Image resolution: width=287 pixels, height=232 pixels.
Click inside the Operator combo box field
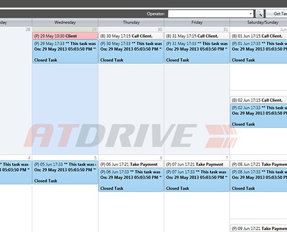[x=210, y=14]
